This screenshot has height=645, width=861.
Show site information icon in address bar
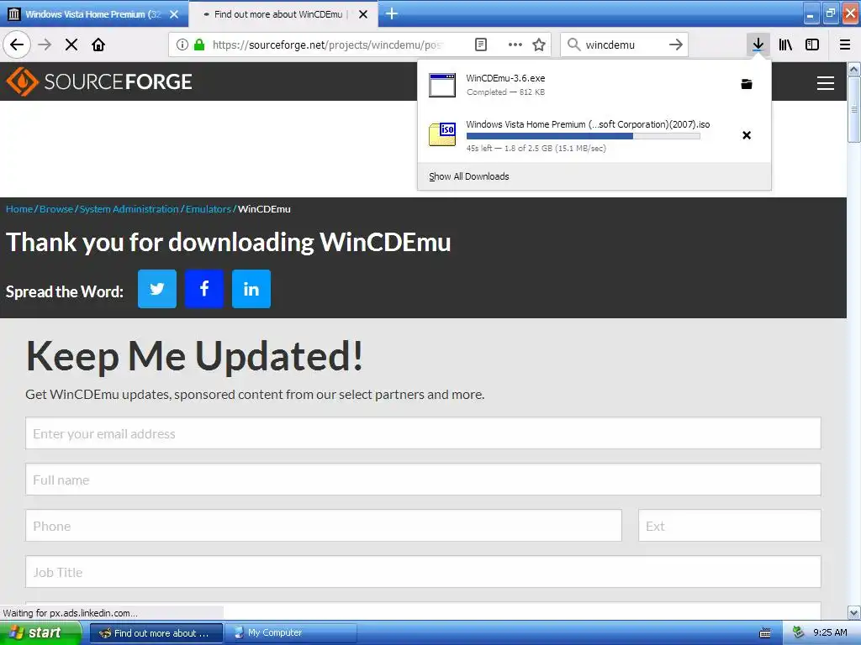coord(182,45)
